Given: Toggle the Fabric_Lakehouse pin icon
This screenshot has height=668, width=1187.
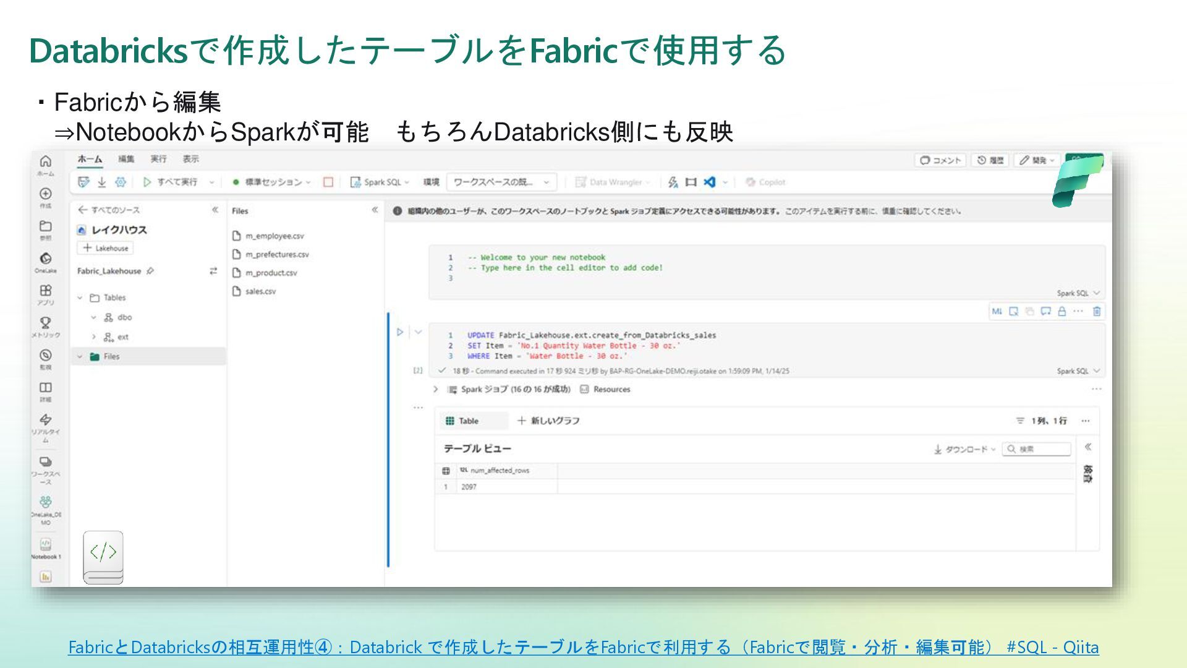Looking at the screenshot, I should (150, 271).
